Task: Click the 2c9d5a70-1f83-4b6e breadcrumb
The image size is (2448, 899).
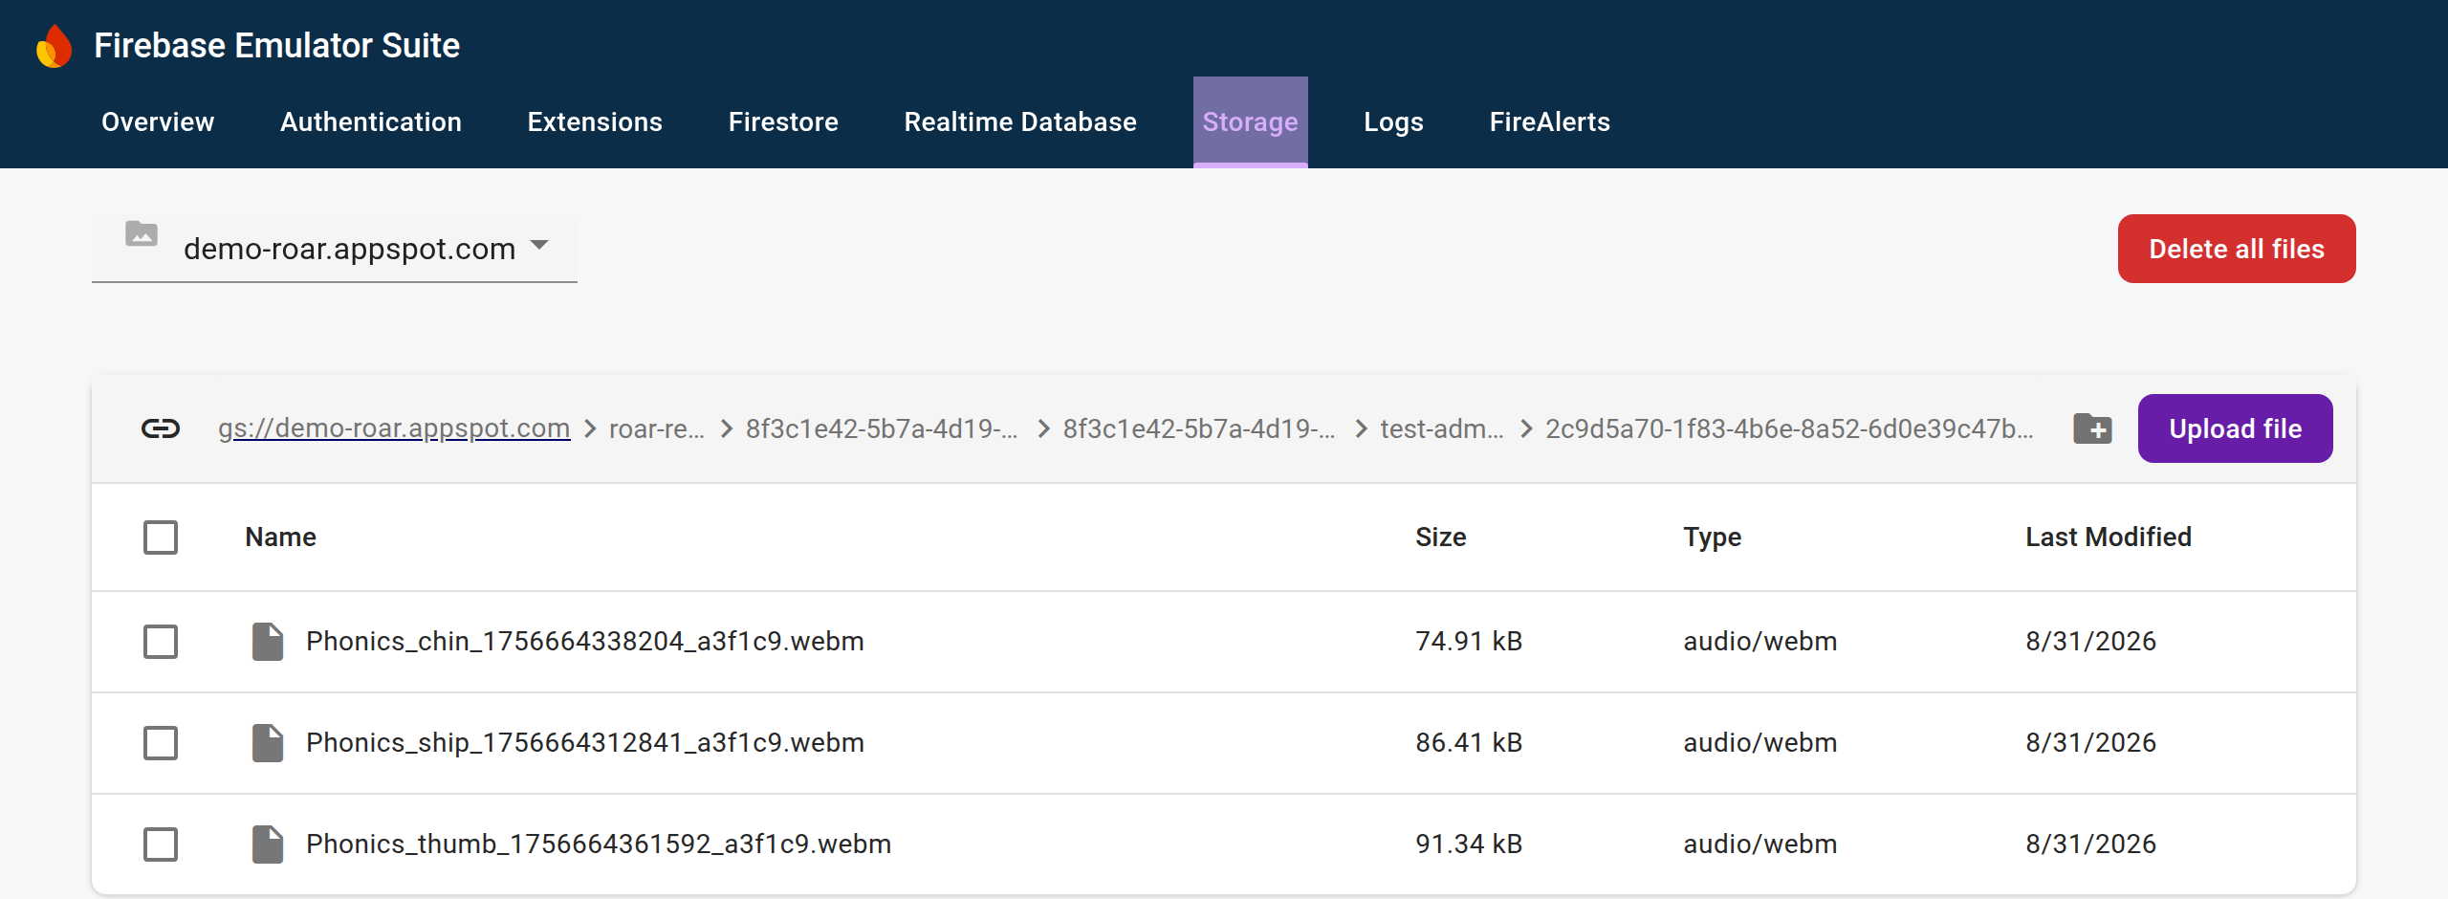Action: click(1789, 428)
